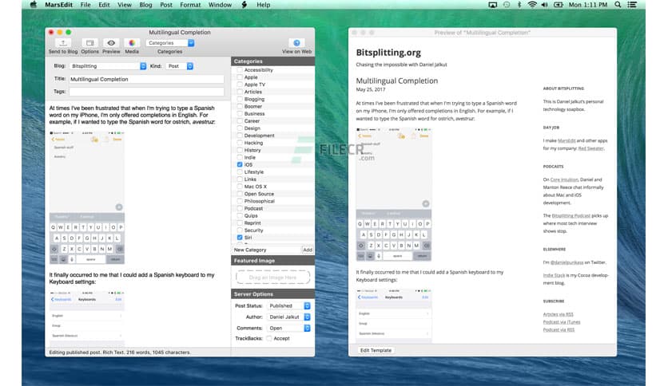Click the AirPlay display icon
The height and width of the screenshot is (386, 668).
(x=492, y=5)
